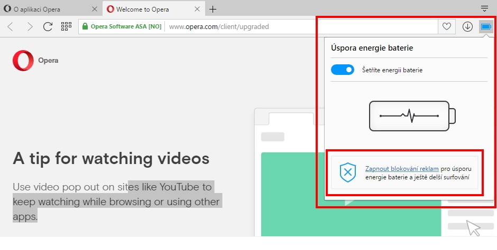
Task: Click the Zapnout blokování reklam link
Action: pyautogui.click(x=402, y=169)
